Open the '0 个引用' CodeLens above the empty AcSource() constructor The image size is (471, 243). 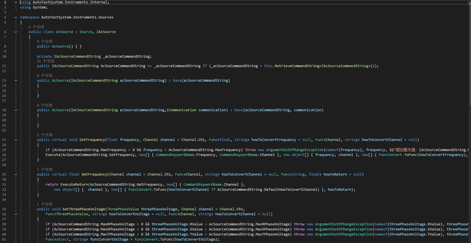pos(45,41)
